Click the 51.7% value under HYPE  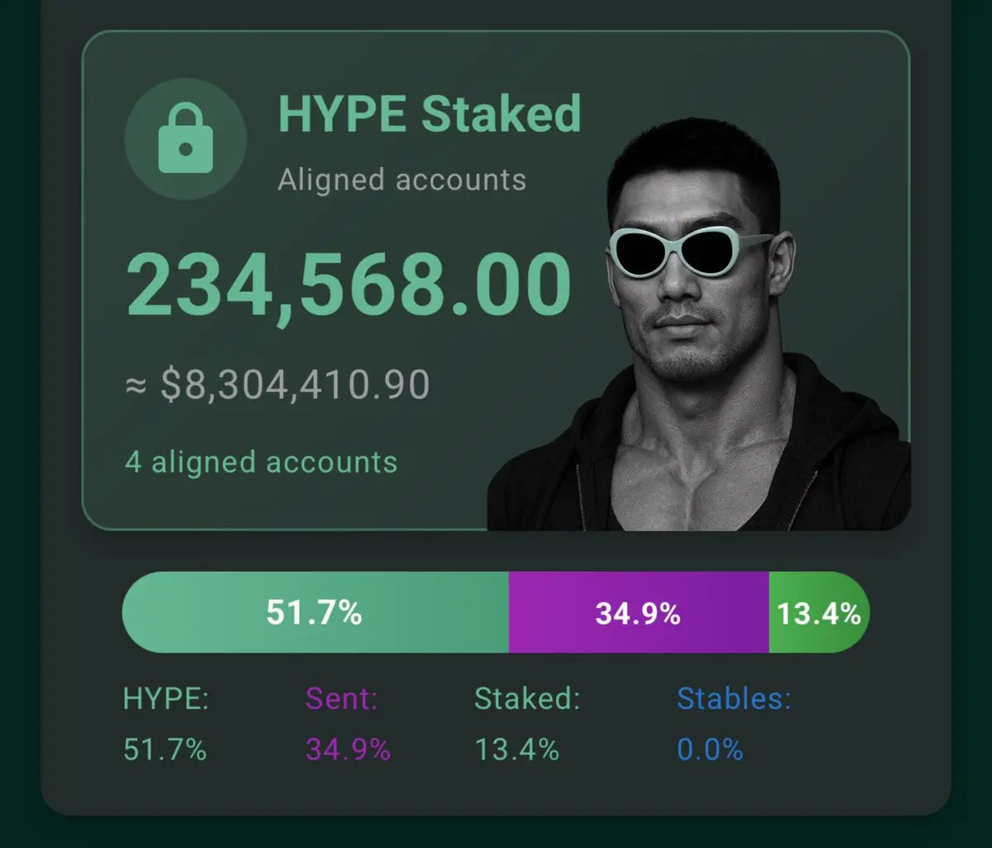[x=165, y=750]
